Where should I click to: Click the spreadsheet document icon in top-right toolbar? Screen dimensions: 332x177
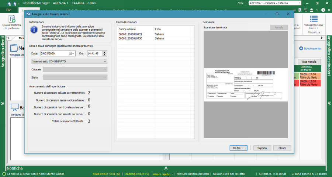[300, 10]
